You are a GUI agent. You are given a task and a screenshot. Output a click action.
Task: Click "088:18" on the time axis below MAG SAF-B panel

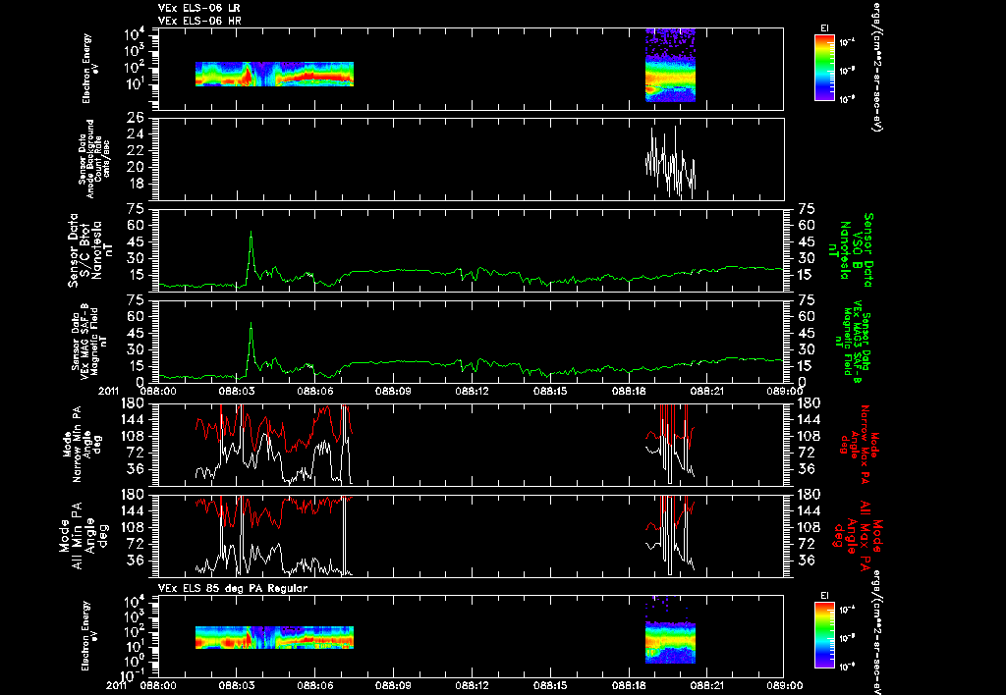coord(629,391)
